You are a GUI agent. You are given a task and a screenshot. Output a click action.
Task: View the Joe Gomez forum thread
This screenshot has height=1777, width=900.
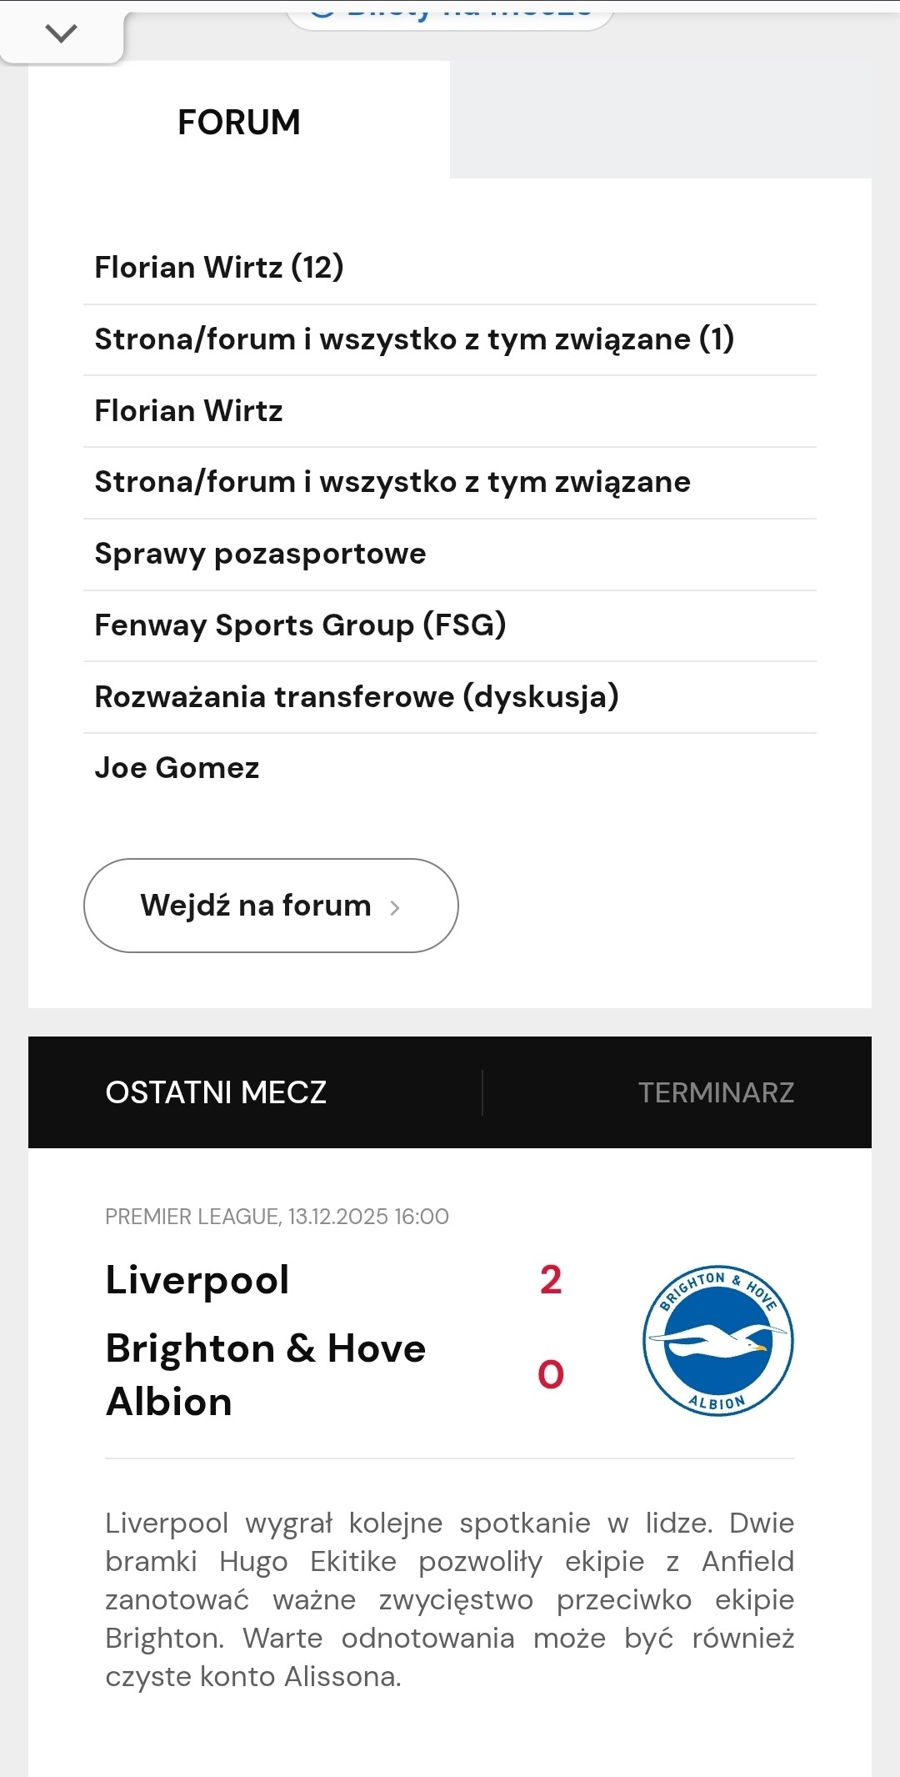(177, 768)
